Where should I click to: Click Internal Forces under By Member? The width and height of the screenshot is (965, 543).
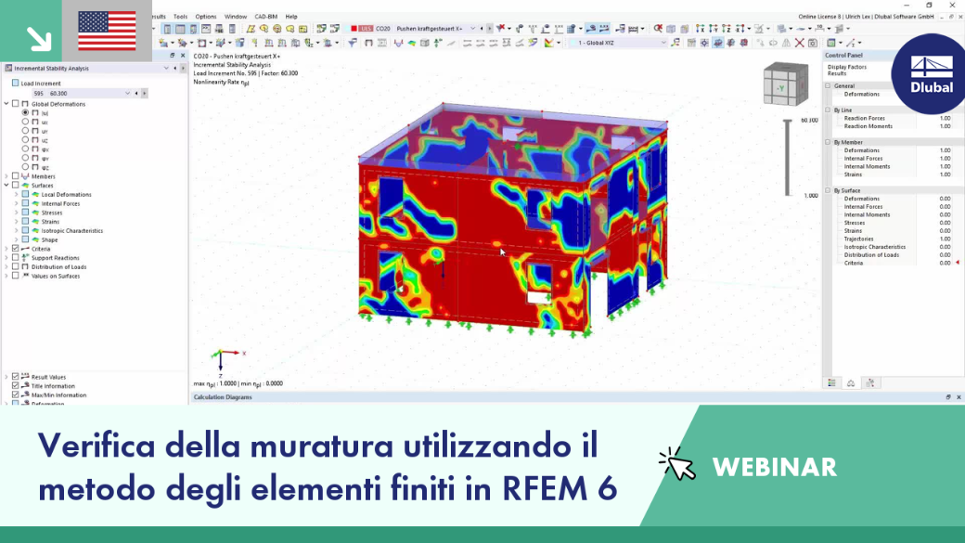click(863, 158)
